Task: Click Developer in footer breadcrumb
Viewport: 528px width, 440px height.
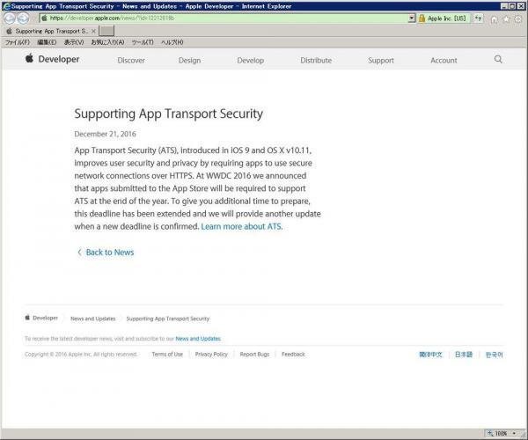Action: click(x=45, y=318)
